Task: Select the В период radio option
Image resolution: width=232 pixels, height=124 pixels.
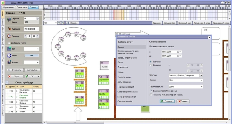Action: tap(150, 65)
